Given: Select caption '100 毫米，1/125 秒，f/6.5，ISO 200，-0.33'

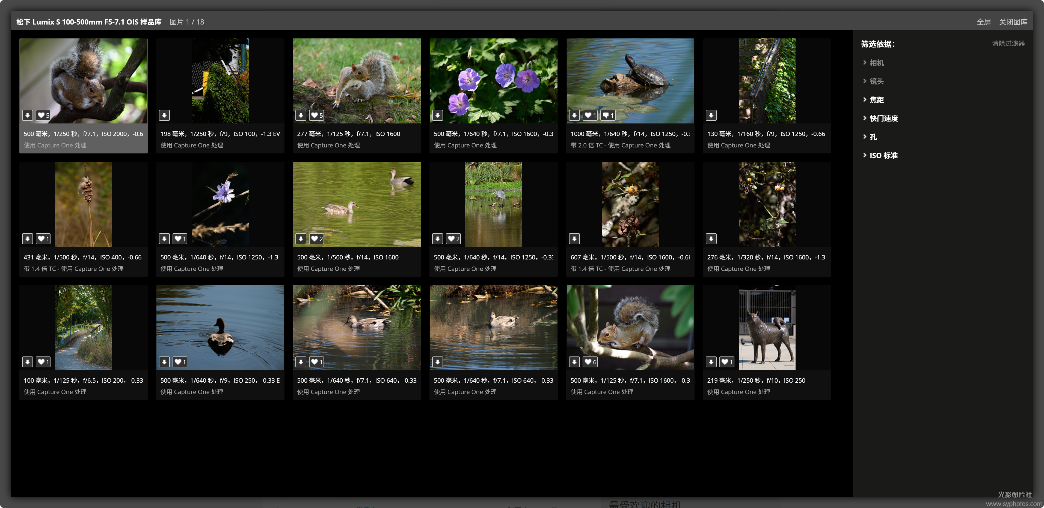Looking at the screenshot, I should [x=84, y=381].
